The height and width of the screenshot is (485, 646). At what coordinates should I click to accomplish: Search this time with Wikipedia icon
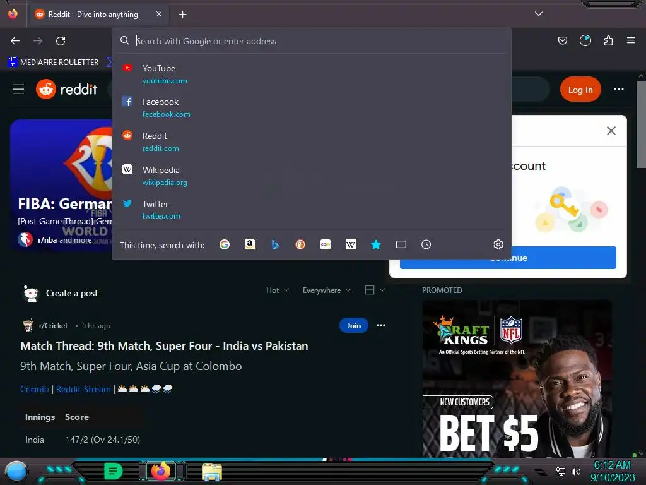point(351,244)
